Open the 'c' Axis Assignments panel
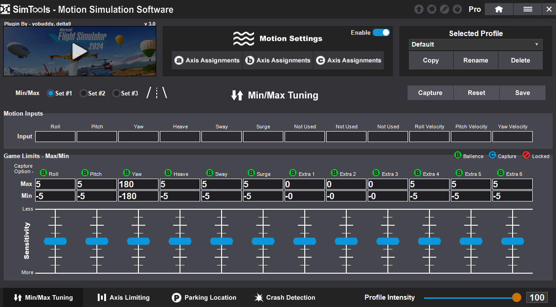556x307 pixels. point(349,60)
